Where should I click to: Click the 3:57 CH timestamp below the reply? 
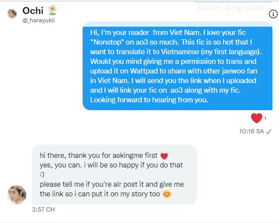(x=43, y=209)
